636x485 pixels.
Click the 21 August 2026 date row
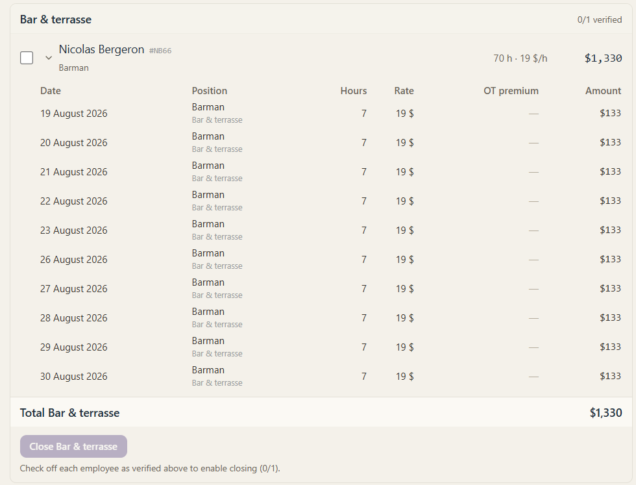tap(330, 171)
